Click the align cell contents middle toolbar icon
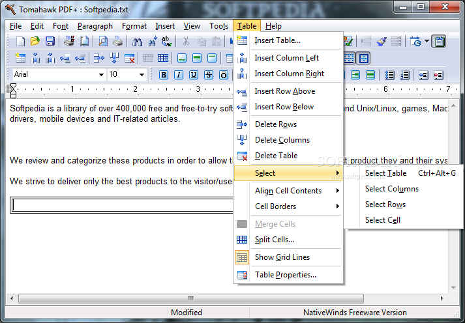This screenshot has width=465, height=323. click(197, 58)
